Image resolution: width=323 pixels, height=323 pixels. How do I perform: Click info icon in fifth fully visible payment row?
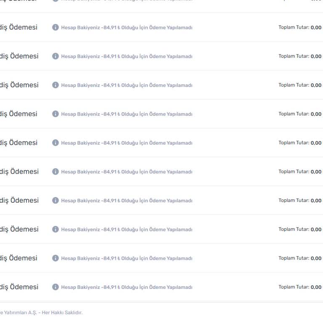point(56,143)
